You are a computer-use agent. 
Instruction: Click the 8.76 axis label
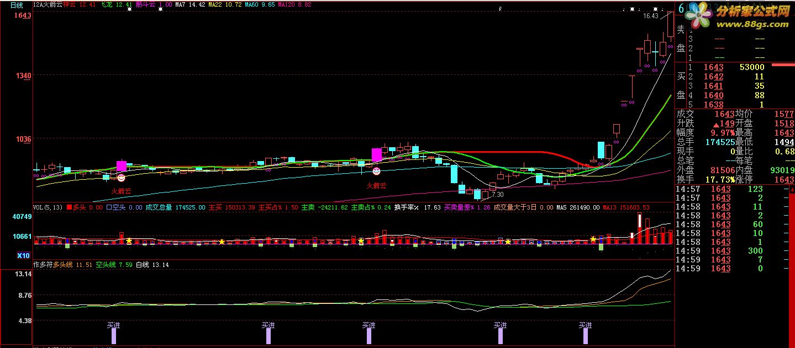point(24,296)
